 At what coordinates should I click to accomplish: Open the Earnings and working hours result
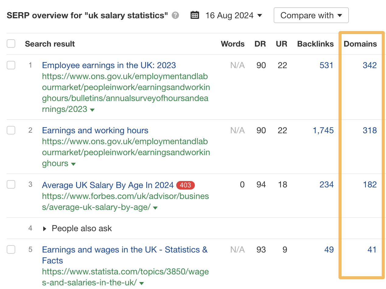tap(95, 130)
